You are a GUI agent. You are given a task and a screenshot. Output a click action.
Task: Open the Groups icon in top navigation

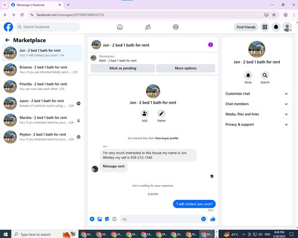tap(176, 27)
